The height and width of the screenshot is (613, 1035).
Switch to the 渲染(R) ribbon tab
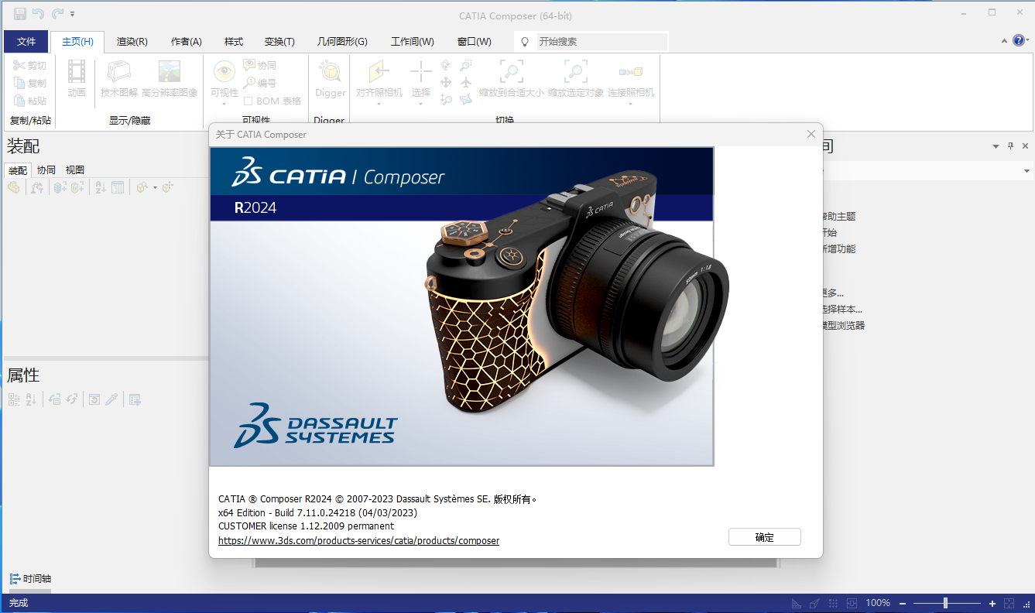click(132, 42)
